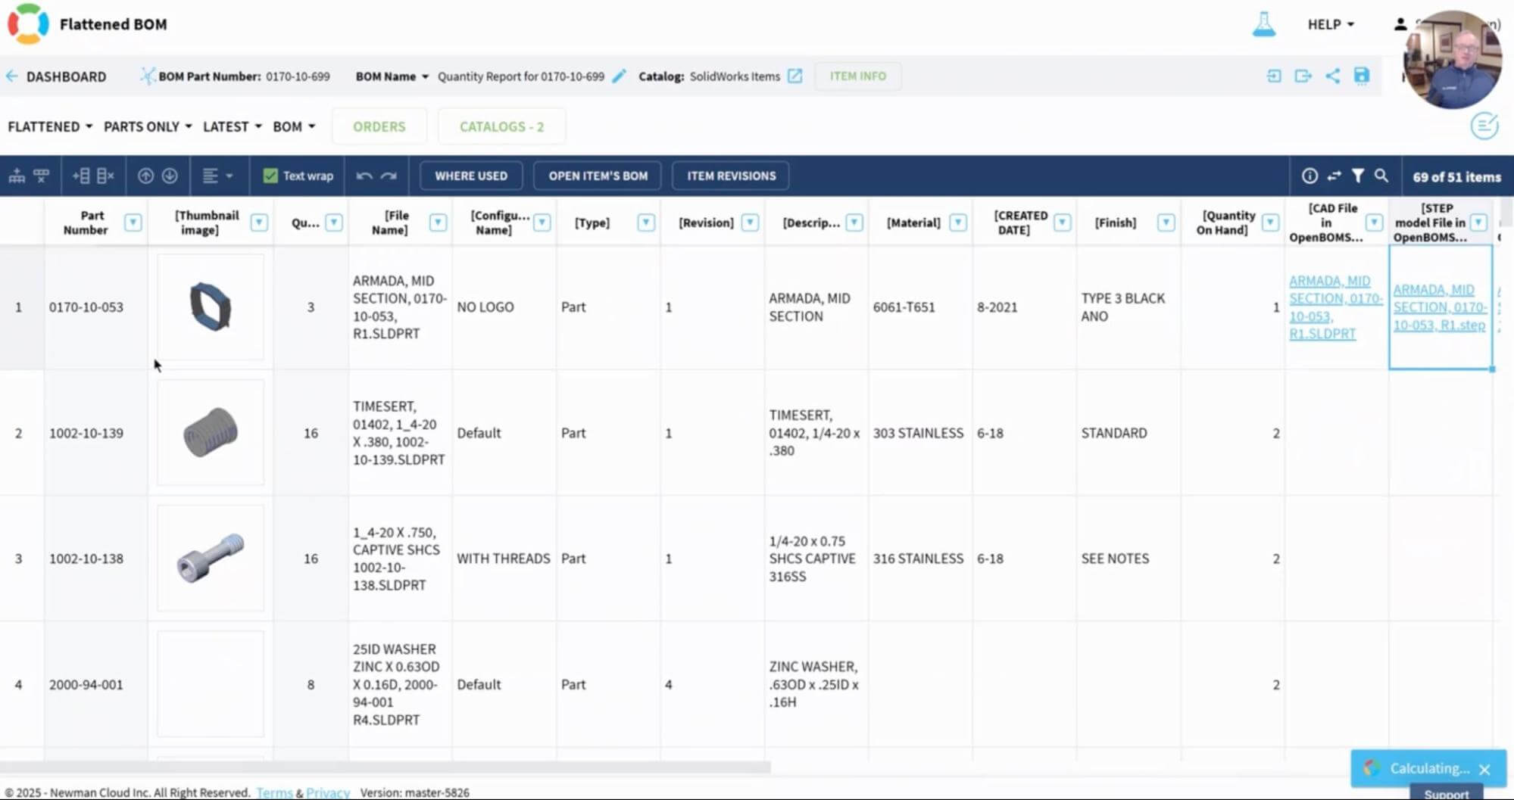Open the share options icon
Image resolution: width=1514 pixels, height=800 pixels.
tap(1333, 76)
